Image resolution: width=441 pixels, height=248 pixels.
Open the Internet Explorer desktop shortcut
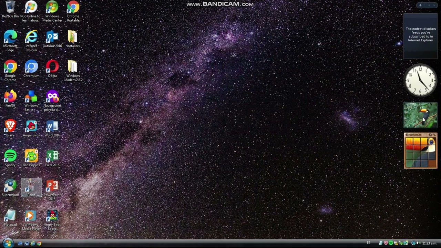[x=31, y=41]
